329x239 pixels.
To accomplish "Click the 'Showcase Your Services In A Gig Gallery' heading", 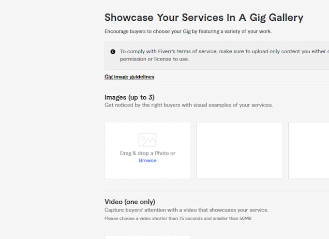I will point(204,17).
